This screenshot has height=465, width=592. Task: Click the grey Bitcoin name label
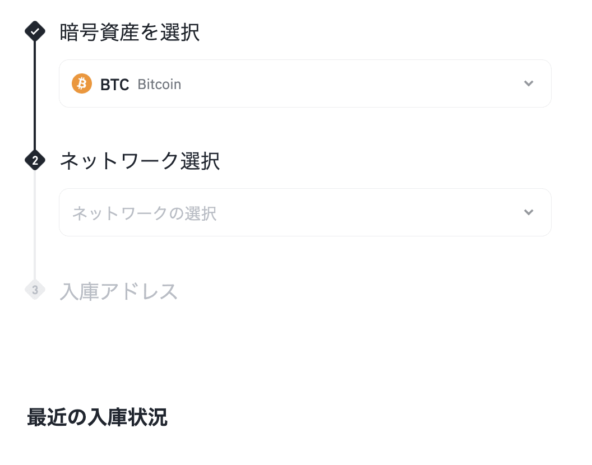159,85
